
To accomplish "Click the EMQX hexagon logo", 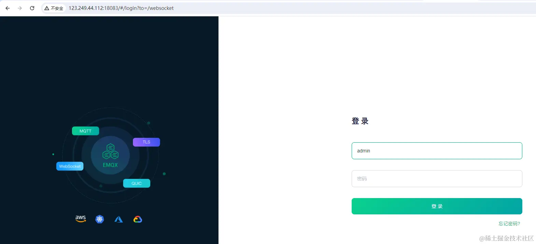I will (x=110, y=151).
